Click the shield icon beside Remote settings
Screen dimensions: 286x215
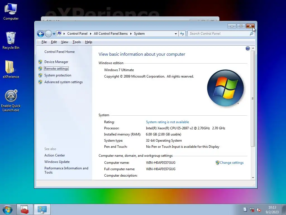pos(40,69)
